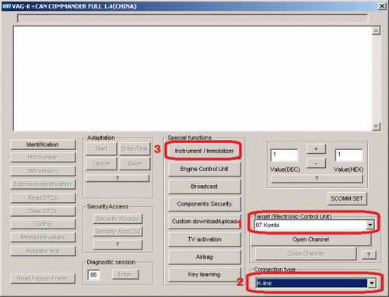389x297 pixels.
Task: Click Adaptation Enter/Test button
Action: [x=135, y=148]
